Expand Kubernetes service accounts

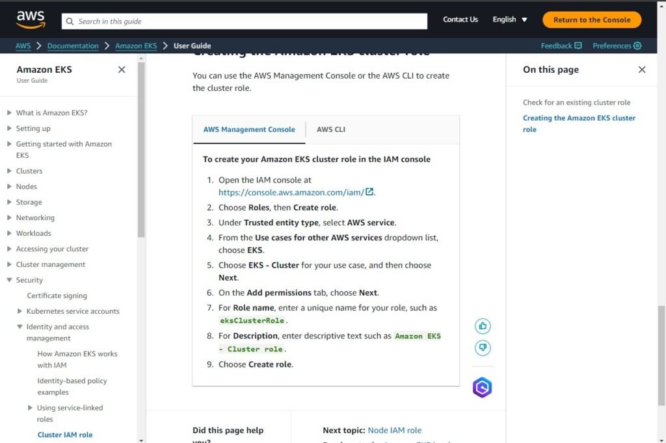click(x=20, y=311)
